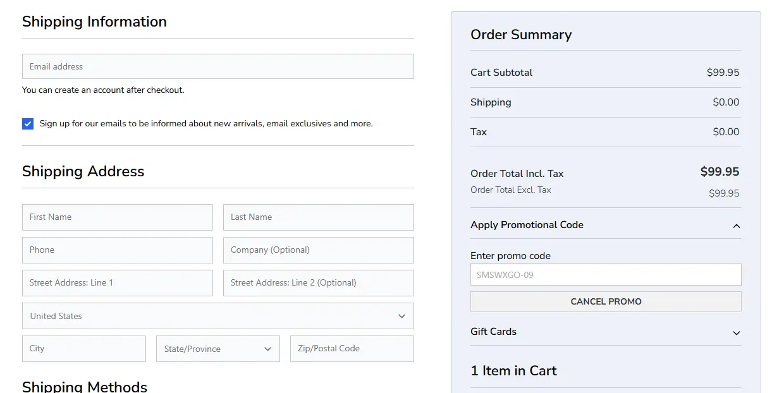Image resolution: width=772 pixels, height=393 pixels.
Task: Click the Company (Optional) field
Action: [x=318, y=250]
